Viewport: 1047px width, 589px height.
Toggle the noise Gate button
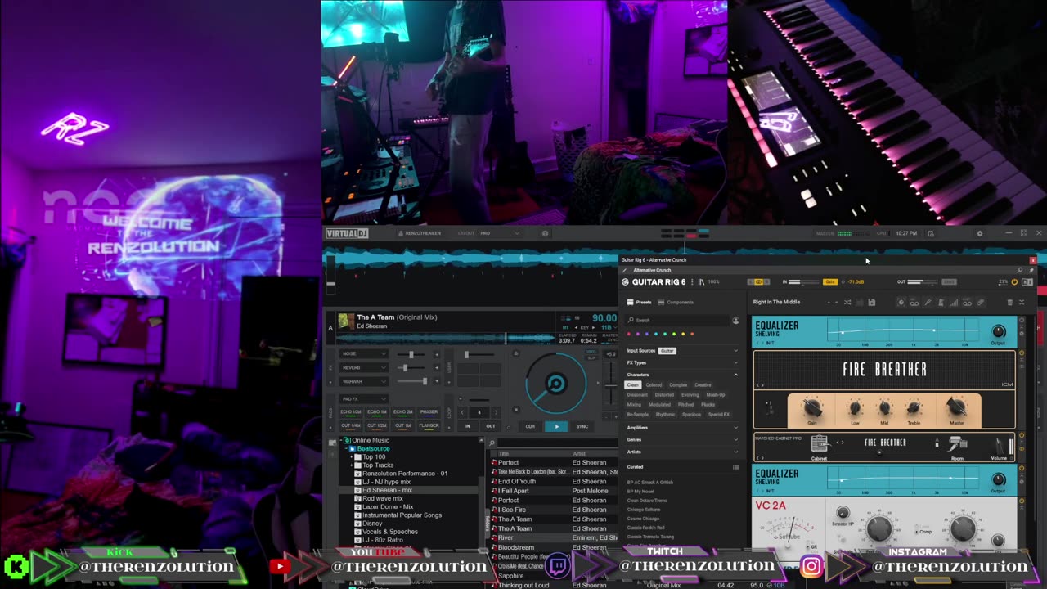coord(829,282)
